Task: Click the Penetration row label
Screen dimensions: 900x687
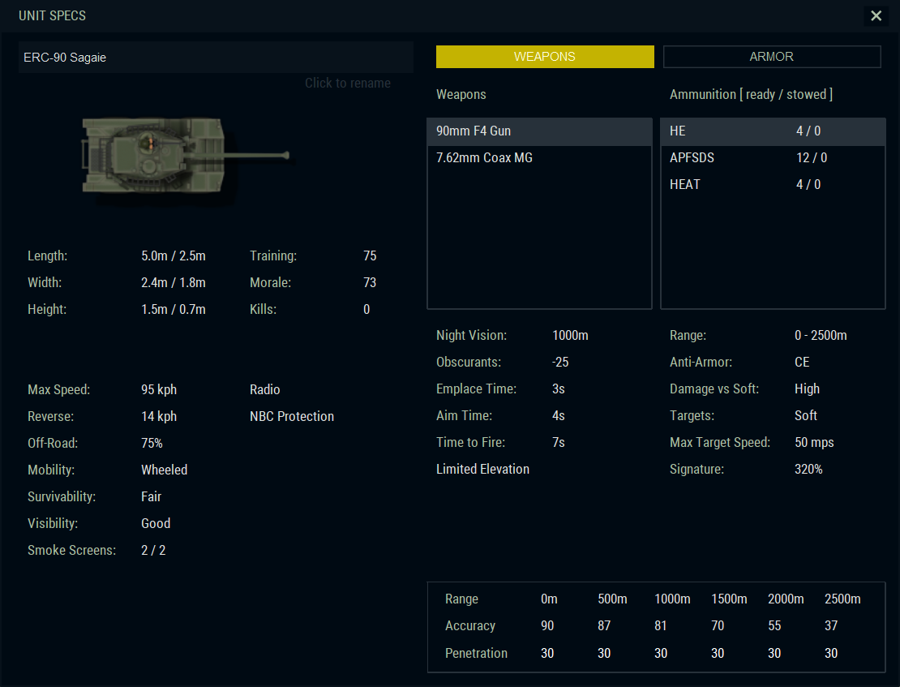Action: [x=476, y=654]
